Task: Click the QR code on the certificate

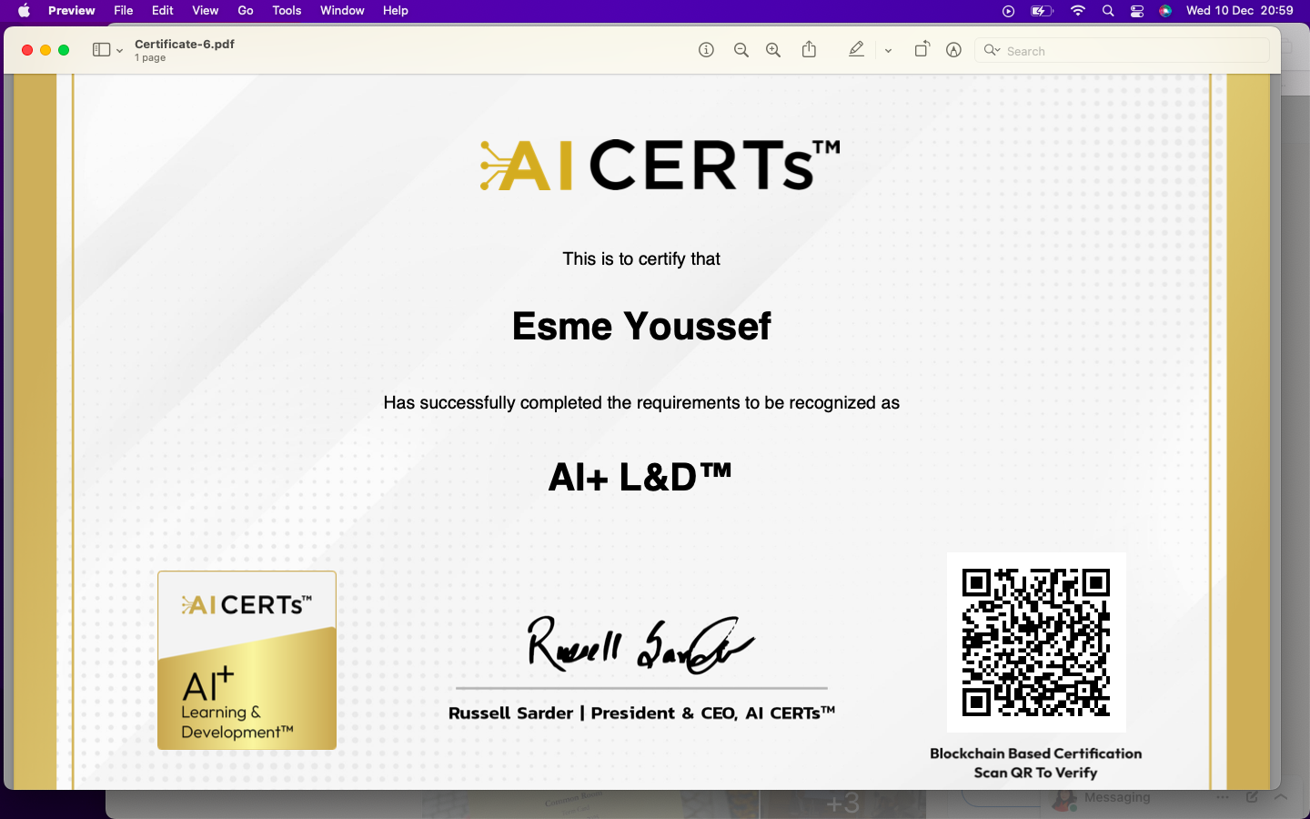Action: coord(1036,642)
